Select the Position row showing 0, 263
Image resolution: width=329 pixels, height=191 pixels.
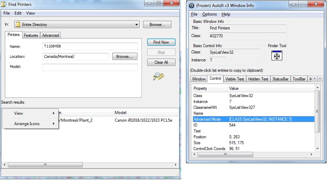(254, 137)
